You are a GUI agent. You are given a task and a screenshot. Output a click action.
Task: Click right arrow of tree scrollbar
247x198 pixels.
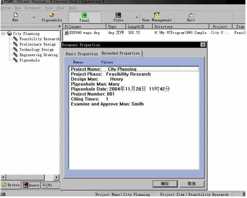[x=56, y=177]
